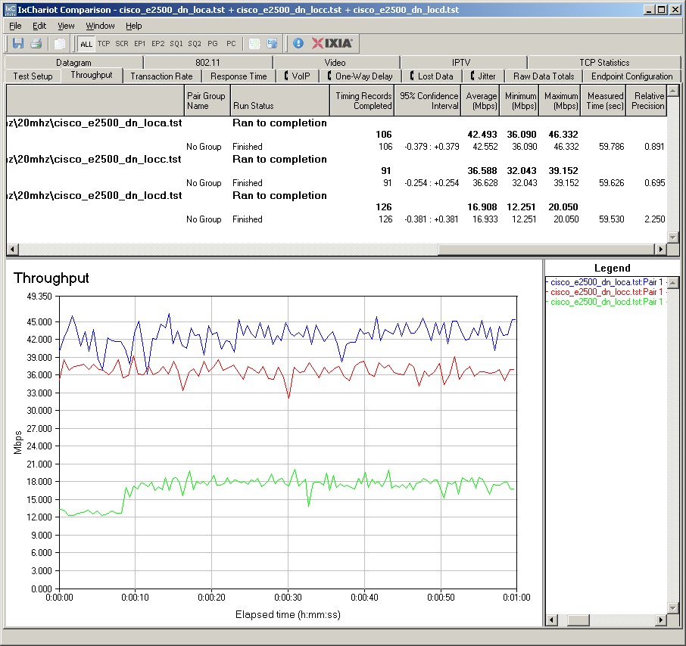This screenshot has width=686, height=646.
Task: Click the table's scroll-left arrow
Action: click(x=12, y=249)
